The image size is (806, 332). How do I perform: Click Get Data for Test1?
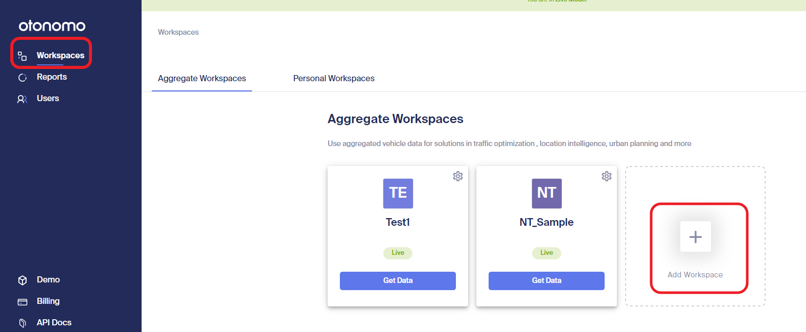[398, 280]
